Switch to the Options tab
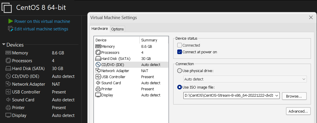 tap(118, 29)
